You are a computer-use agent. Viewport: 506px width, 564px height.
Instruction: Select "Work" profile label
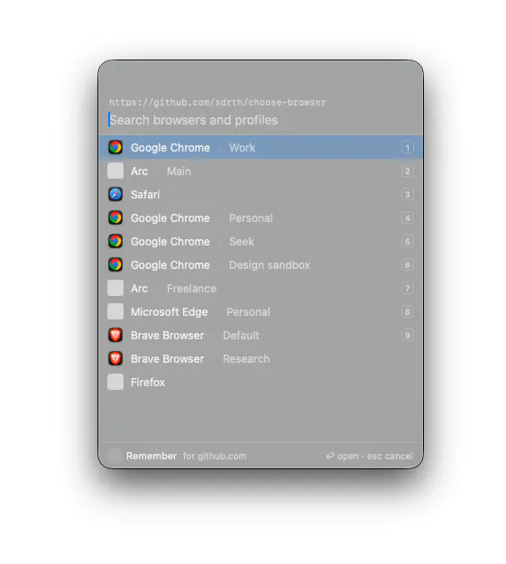tap(242, 148)
